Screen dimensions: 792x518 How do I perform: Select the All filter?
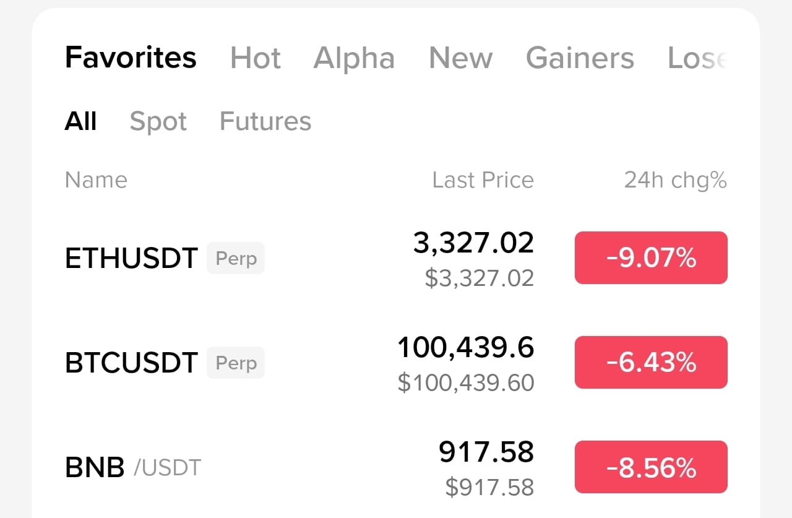click(80, 121)
